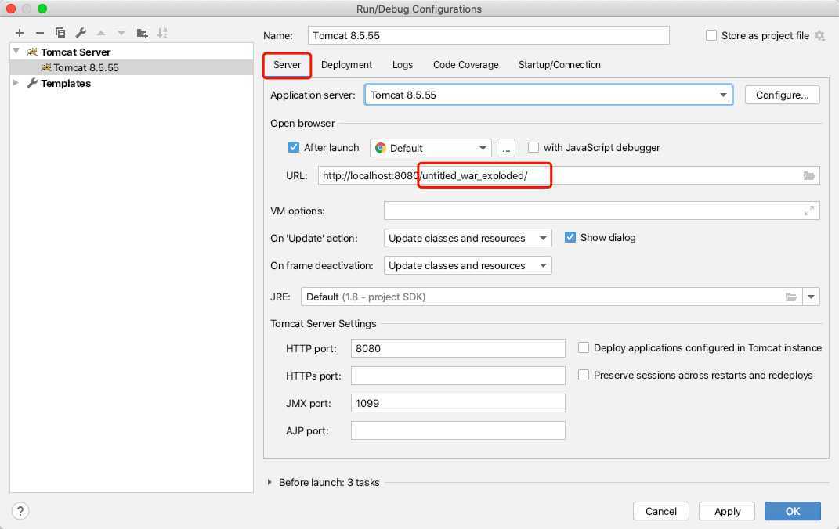Image resolution: width=839 pixels, height=529 pixels.
Task: Create new configuration folder
Action: click(x=142, y=33)
